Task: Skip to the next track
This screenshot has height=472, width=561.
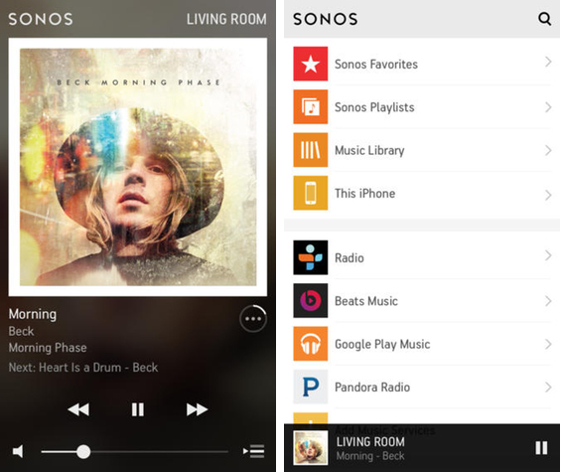Action: coord(198,409)
